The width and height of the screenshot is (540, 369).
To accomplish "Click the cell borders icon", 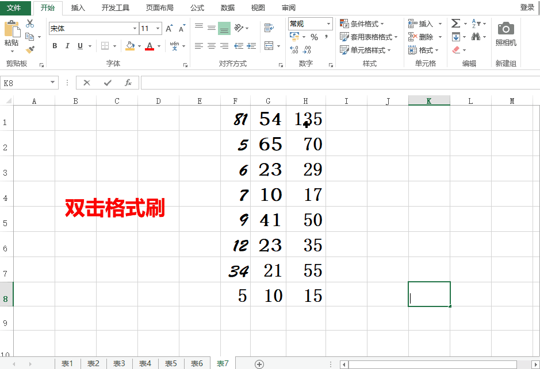I will tap(105, 46).
